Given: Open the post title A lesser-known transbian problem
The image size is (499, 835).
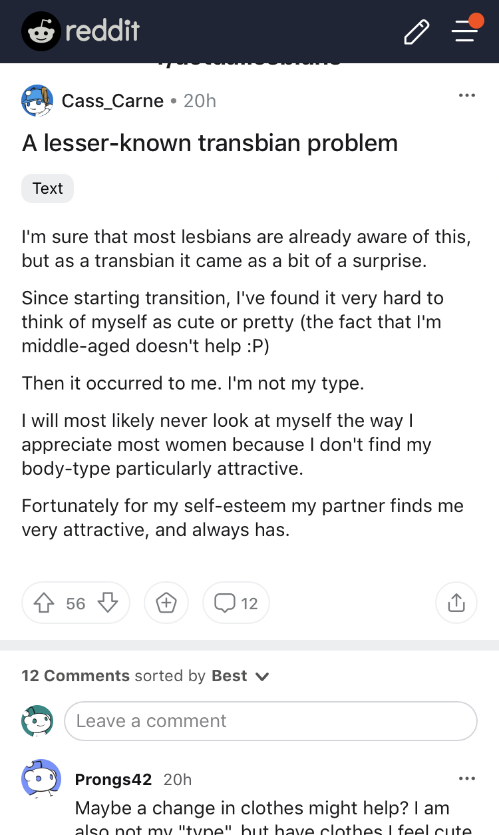Looking at the screenshot, I should pos(210,143).
